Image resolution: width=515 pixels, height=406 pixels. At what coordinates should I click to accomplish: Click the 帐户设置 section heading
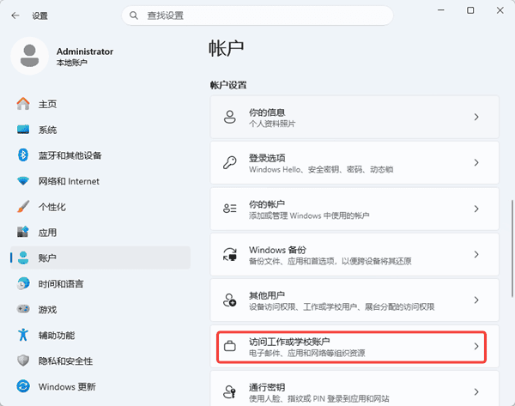coord(228,85)
